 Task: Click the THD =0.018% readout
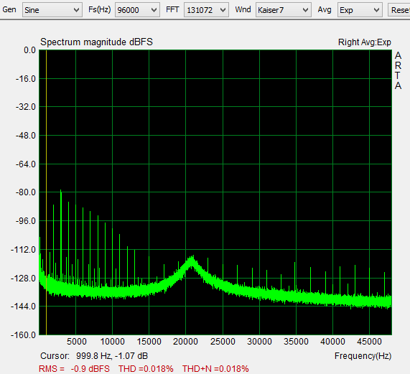[146, 368]
